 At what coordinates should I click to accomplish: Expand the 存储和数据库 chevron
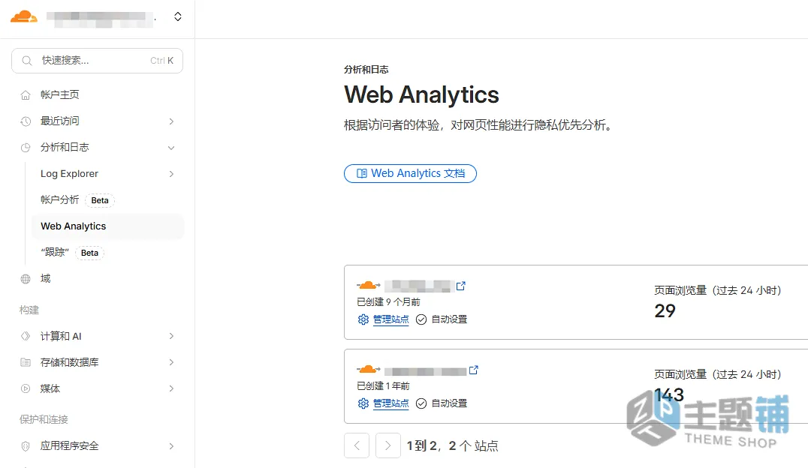click(171, 362)
